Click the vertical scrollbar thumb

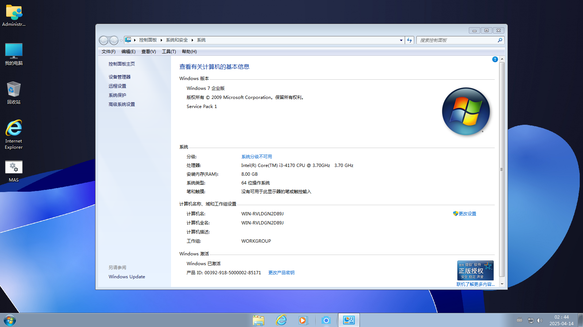tap(502, 170)
